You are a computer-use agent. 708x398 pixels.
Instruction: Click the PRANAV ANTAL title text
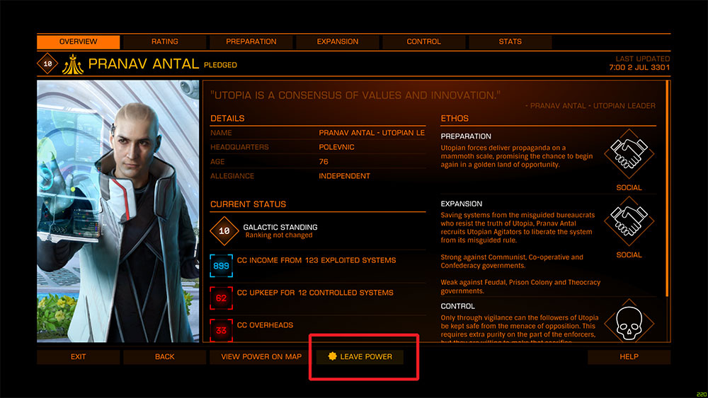(144, 64)
